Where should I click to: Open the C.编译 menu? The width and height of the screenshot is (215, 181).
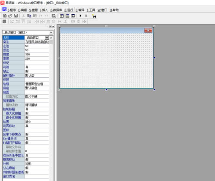tap(80, 10)
